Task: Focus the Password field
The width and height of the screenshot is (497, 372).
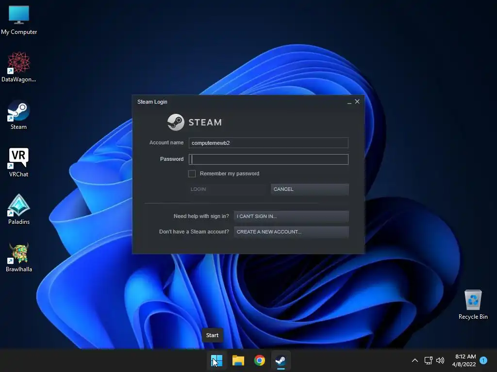Action: click(268, 159)
